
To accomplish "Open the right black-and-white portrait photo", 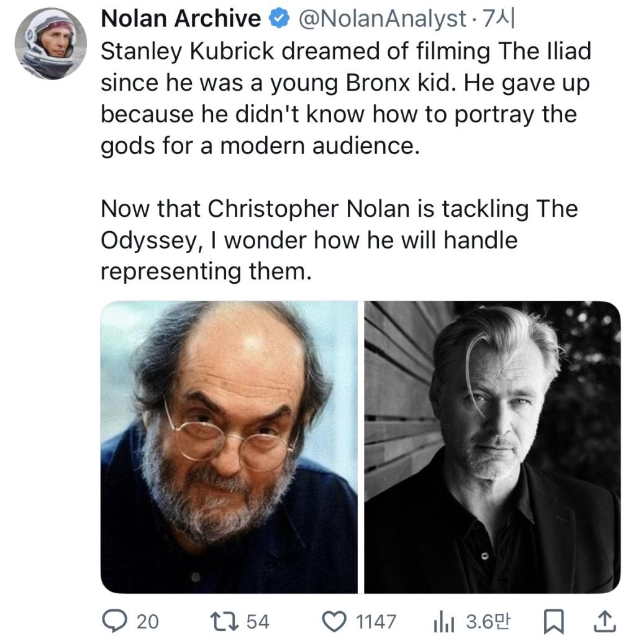I will point(492,447).
